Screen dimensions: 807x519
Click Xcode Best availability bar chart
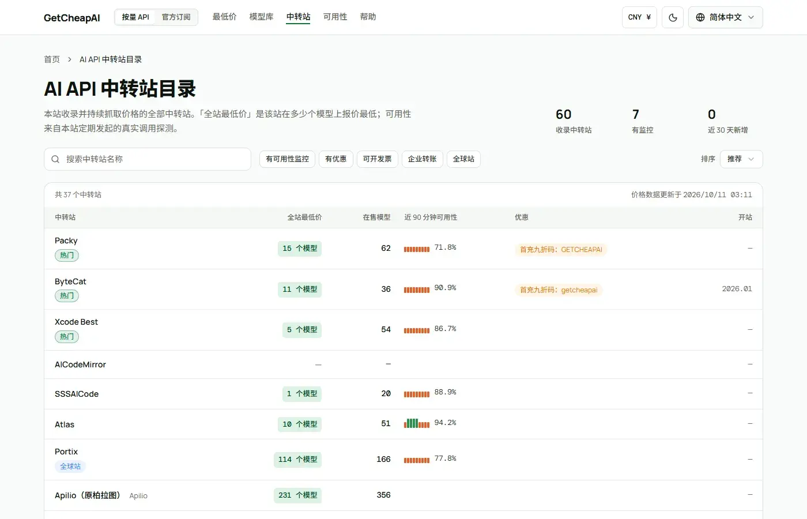pyautogui.click(x=417, y=330)
